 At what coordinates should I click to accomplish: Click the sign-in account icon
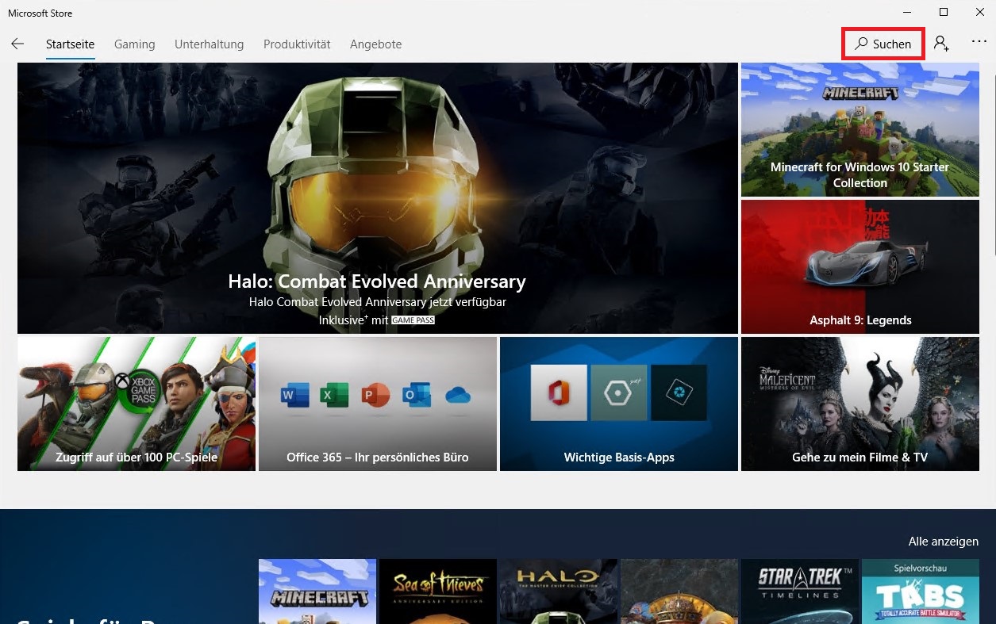941,44
